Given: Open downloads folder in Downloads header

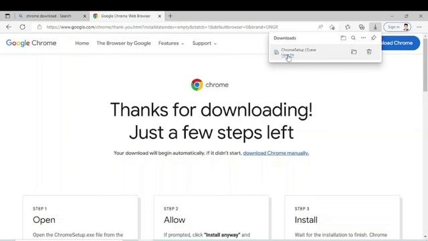Looking at the screenshot, I should [x=343, y=38].
